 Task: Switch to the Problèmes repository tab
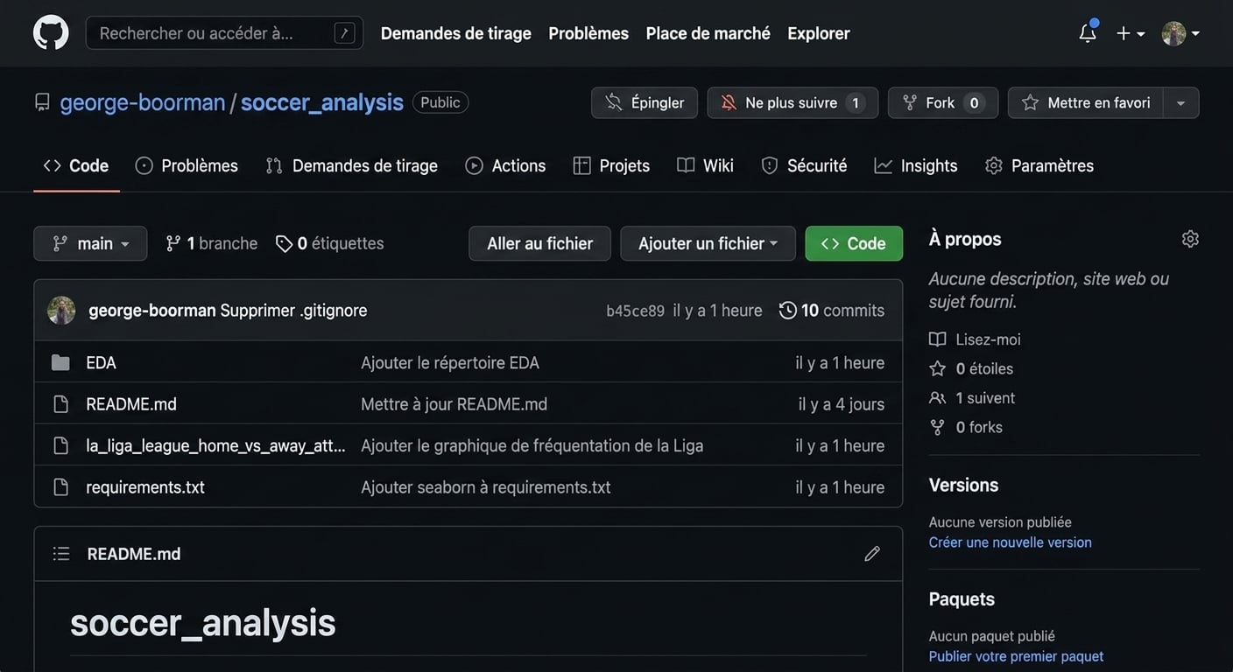(x=187, y=165)
